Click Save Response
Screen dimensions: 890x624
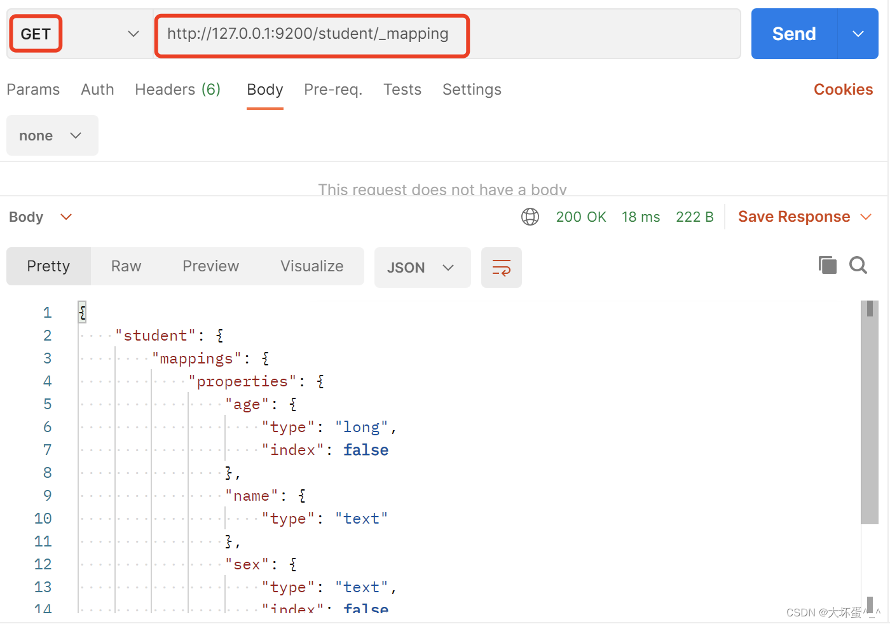point(794,217)
